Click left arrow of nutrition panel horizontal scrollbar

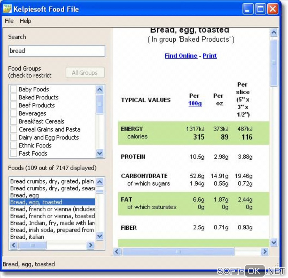tap(117, 251)
